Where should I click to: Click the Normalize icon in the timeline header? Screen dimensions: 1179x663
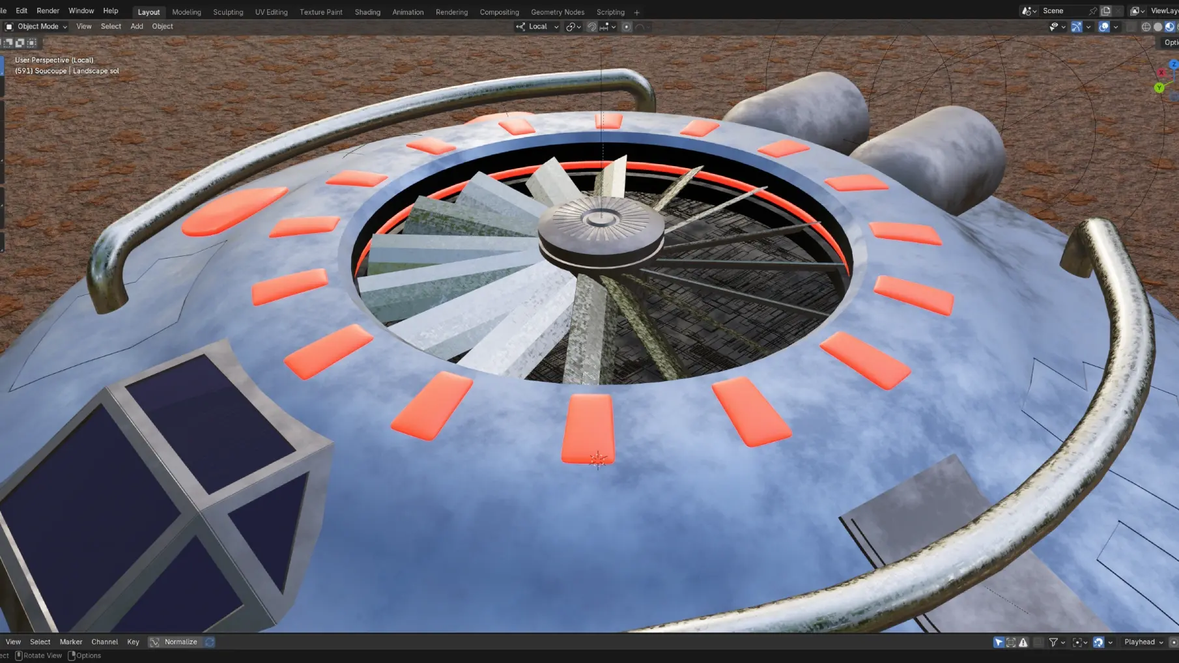tap(154, 642)
